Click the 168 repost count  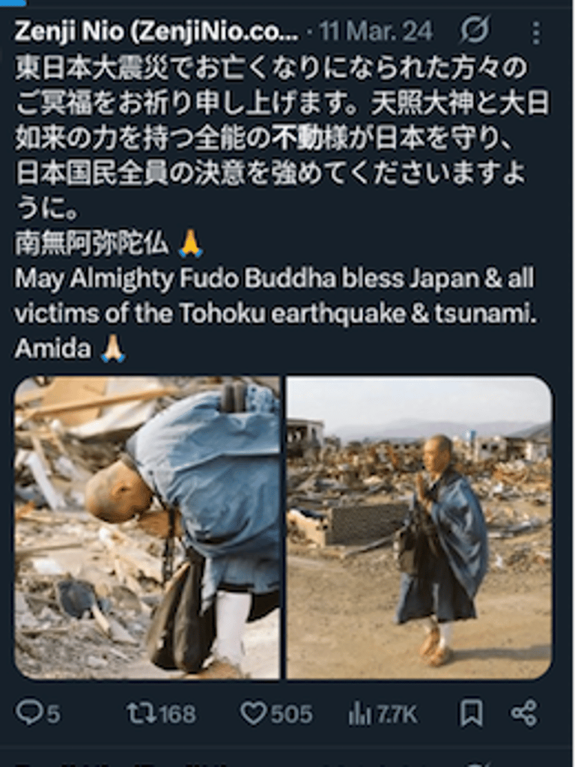point(178,714)
